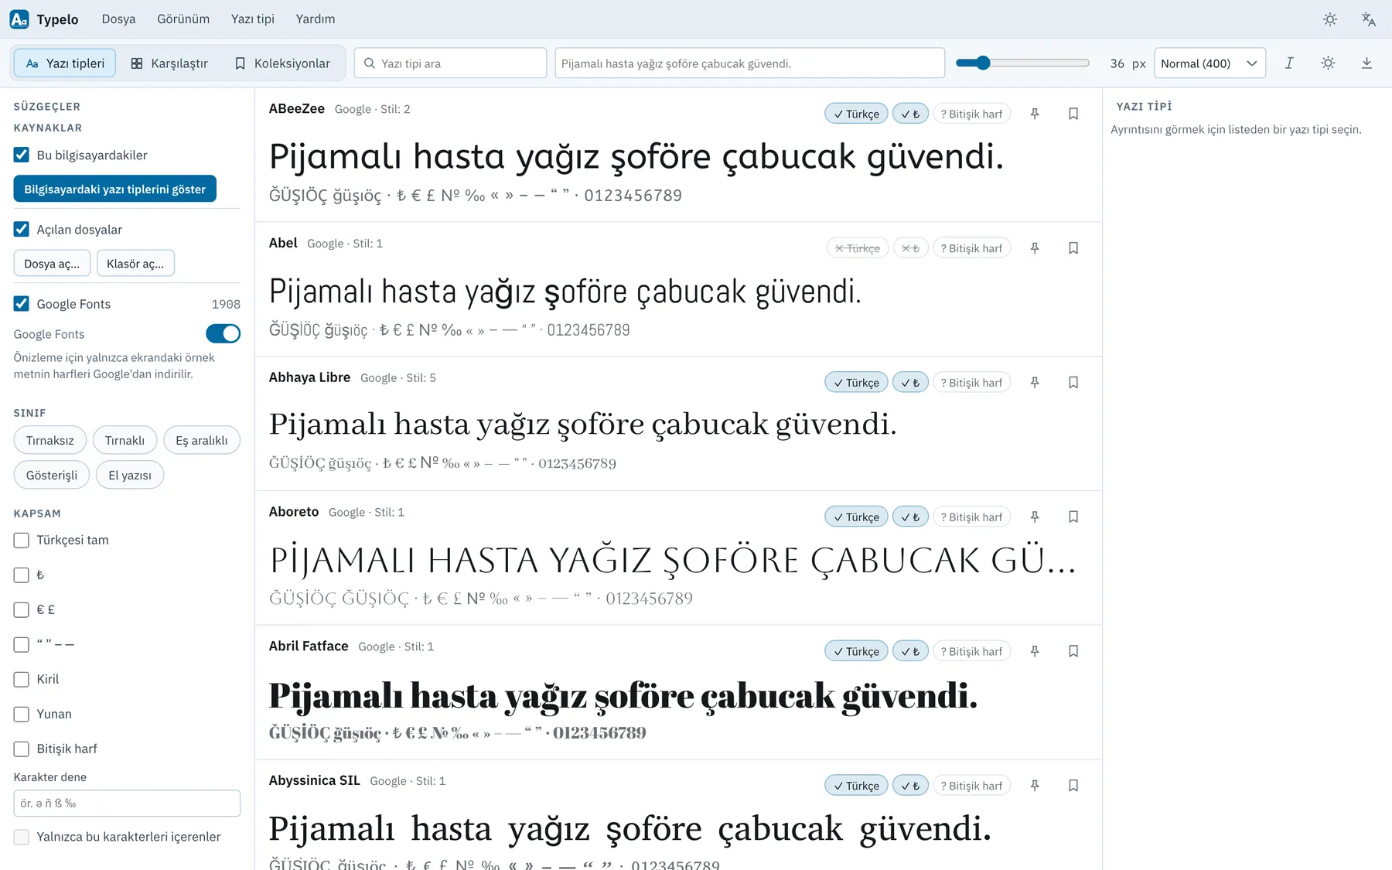Bookmark the Abril Fatface font
This screenshot has width=1392, height=870.
coord(1073,651)
